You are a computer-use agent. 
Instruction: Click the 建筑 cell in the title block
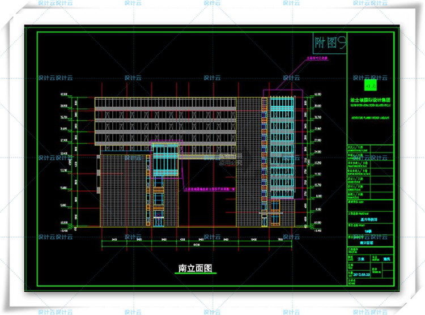[387, 259]
